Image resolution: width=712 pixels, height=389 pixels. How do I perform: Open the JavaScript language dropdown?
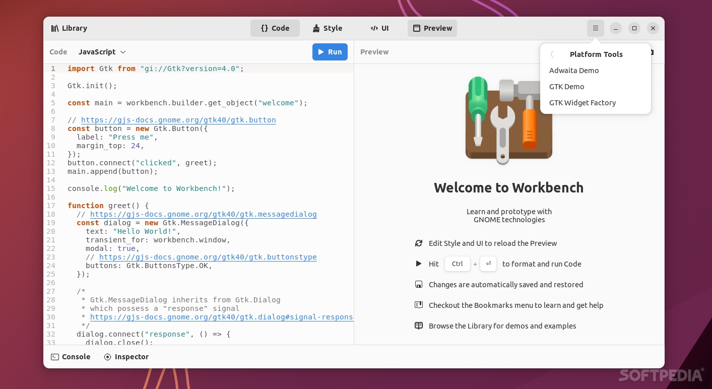[x=102, y=52]
